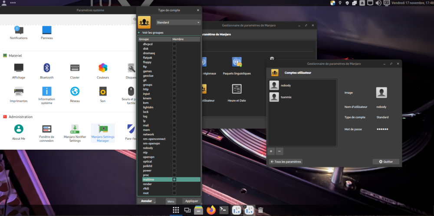Viewport: 434px width, 216px height.
Task: Open About Me settings
Action: pyautogui.click(x=19, y=129)
